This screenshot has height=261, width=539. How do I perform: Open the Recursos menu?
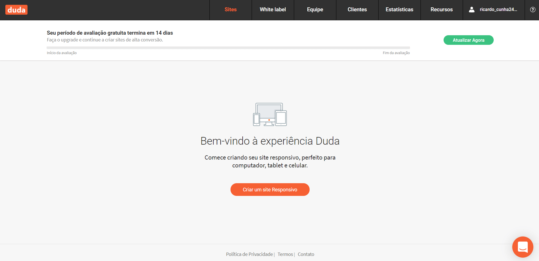pos(442,10)
